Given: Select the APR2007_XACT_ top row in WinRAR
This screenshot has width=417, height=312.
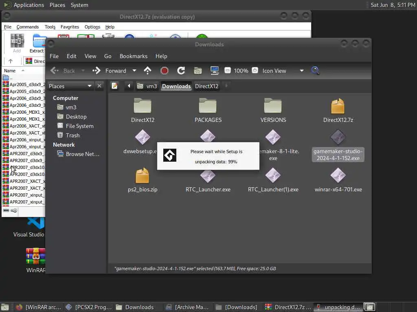Looking at the screenshot, I should 24,181.
